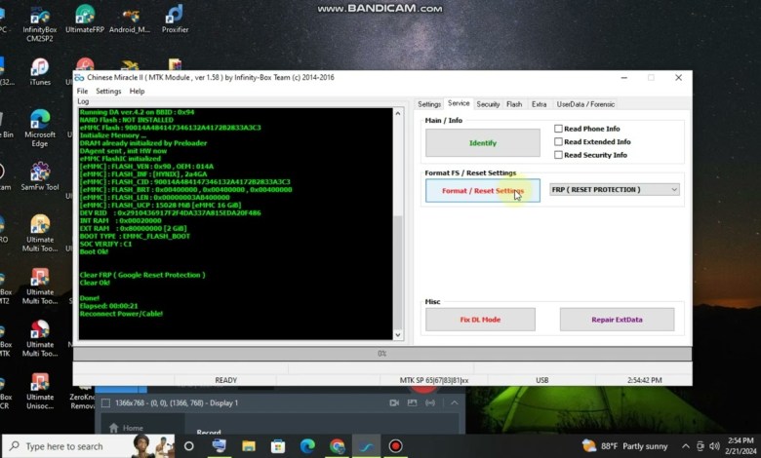Click the log scrollbar down arrow
761x458 pixels.
(398, 335)
